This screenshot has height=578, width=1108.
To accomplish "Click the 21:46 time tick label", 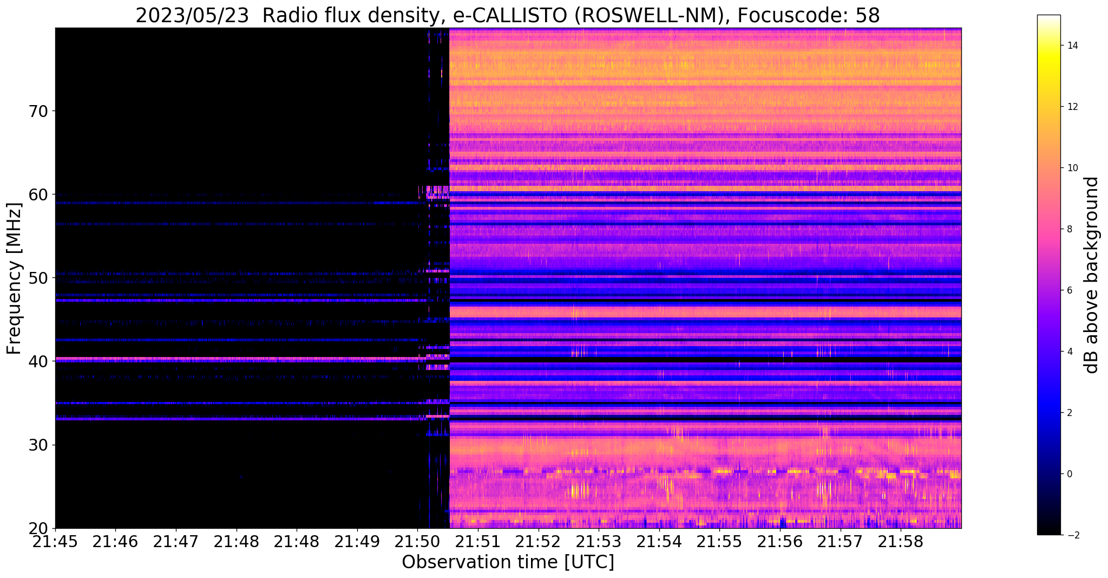I will [x=115, y=541].
